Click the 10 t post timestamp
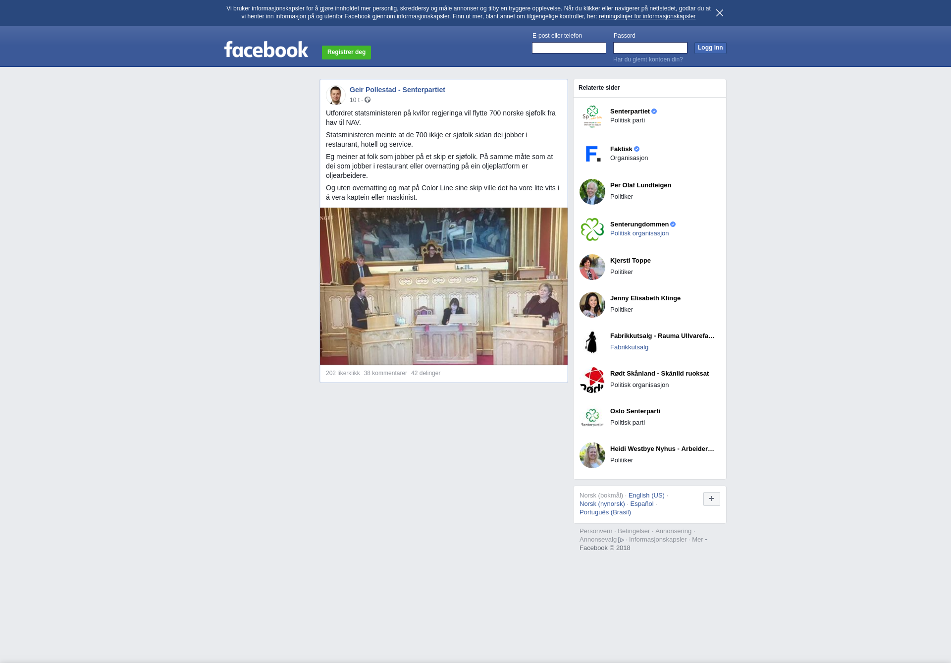This screenshot has height=663, width=951. (x=355, y=100)
